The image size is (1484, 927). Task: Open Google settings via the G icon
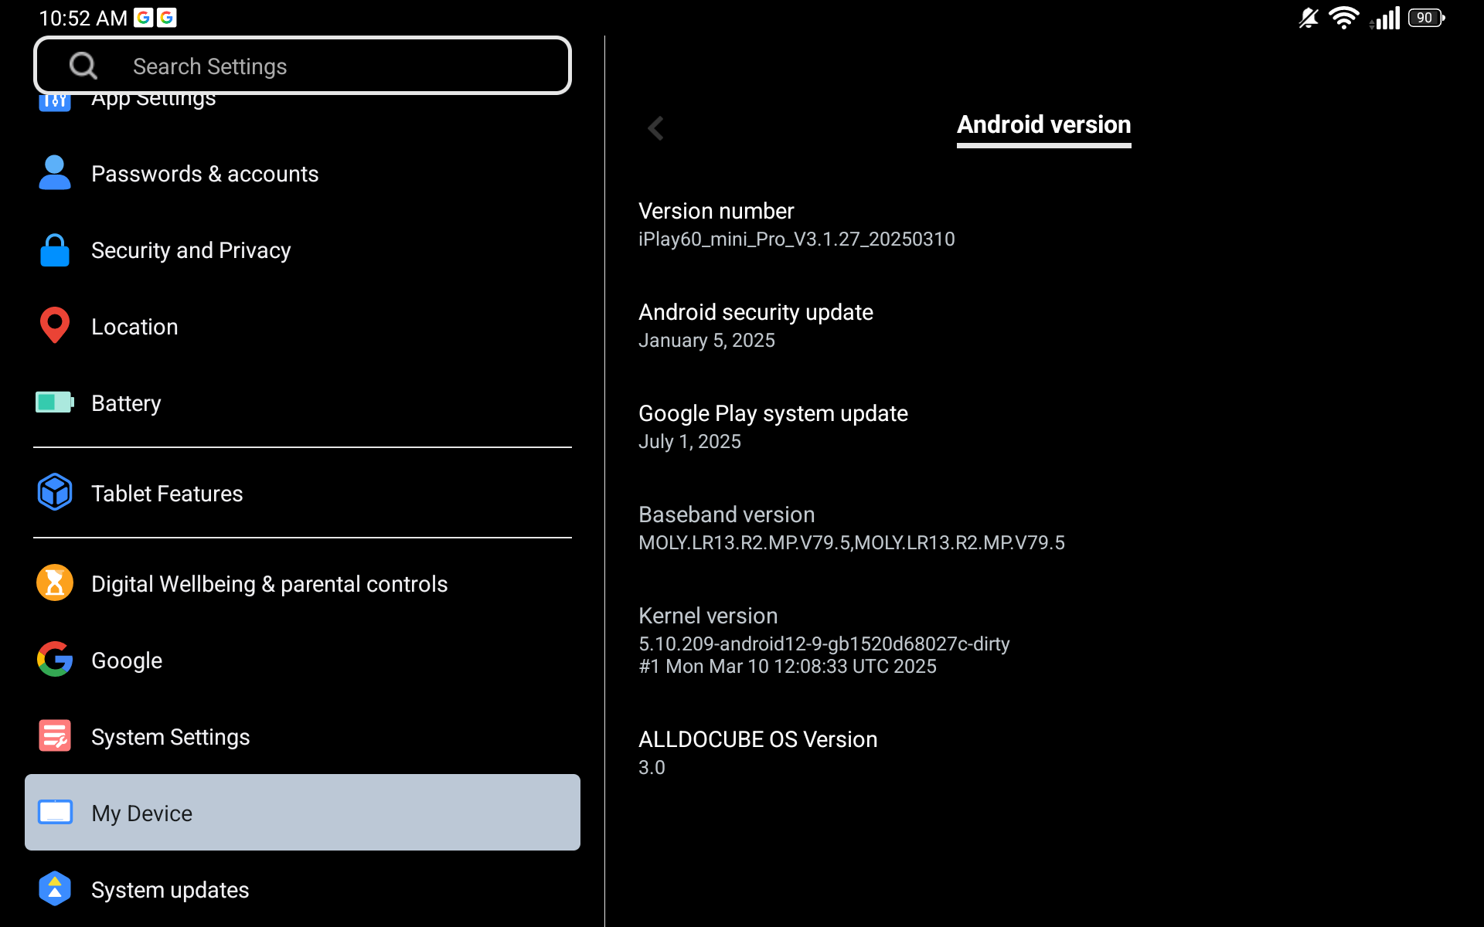click(55, 660)
